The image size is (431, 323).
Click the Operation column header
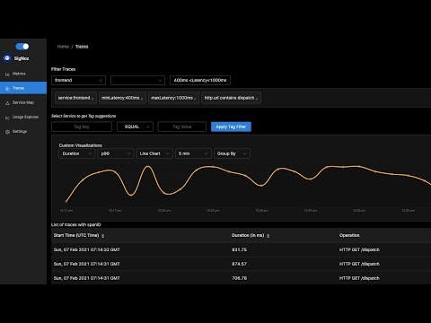tap(349, 235)
